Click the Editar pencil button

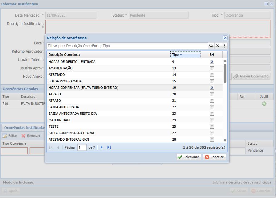[x=10, y=136]
